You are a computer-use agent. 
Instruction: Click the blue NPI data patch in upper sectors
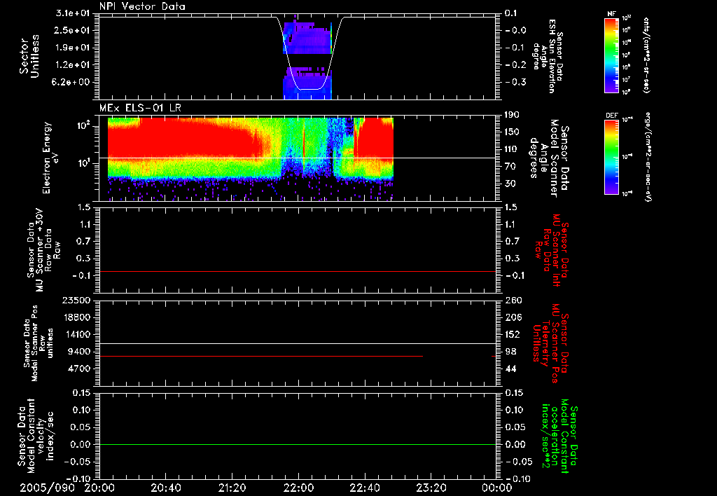(307, 39)
